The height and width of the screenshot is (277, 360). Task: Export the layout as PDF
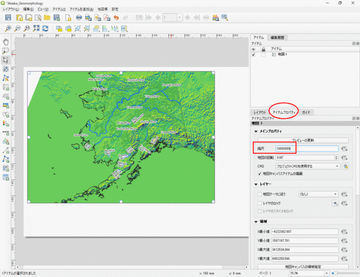tap(107, 17)
